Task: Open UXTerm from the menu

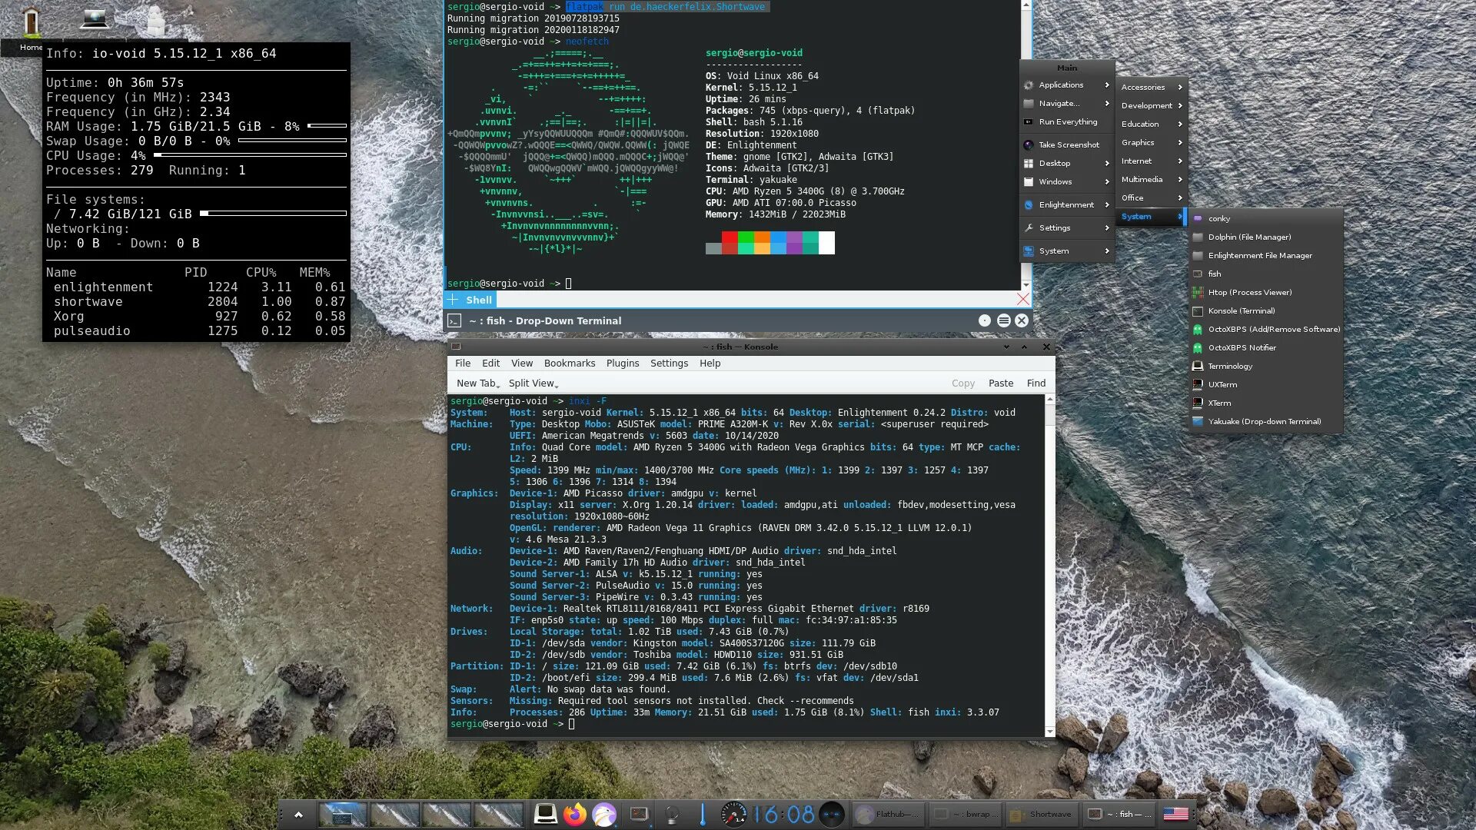Action: click(1265, 384)
